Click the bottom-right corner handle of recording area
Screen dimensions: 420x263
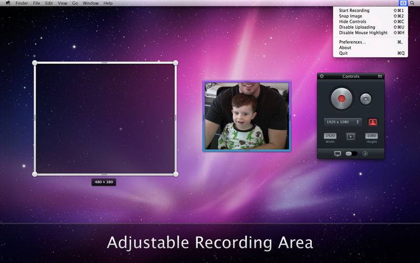[x=176, y=174]
